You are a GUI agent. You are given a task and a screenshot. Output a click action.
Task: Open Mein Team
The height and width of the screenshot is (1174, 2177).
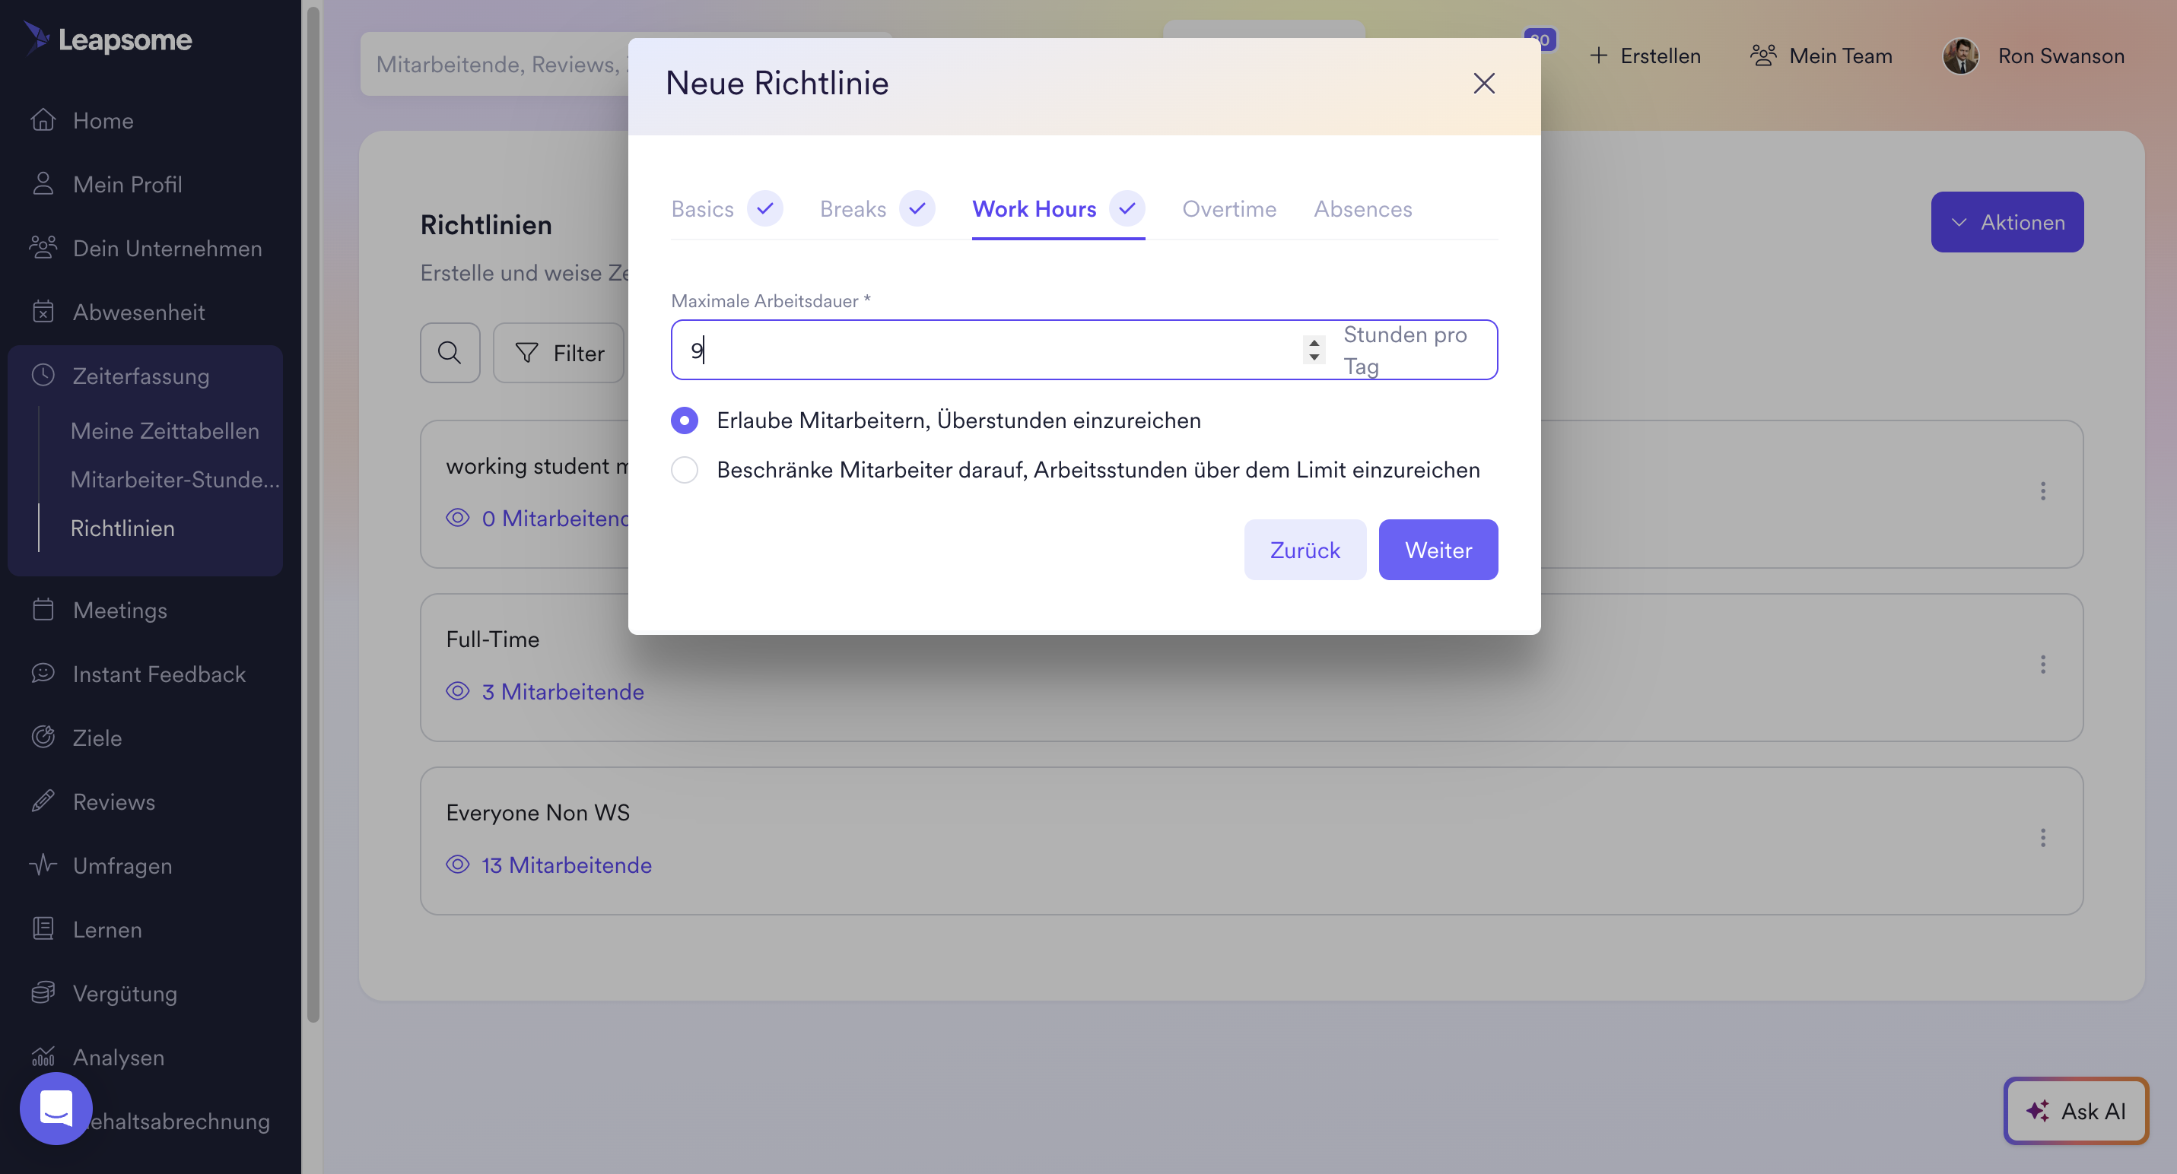pos(1821,56)
